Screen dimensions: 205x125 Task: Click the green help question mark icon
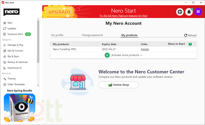(x=190, y=44)
